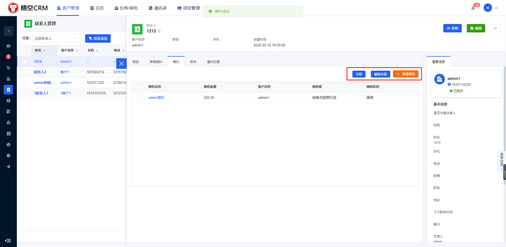Open the 场景 全部联系人 dropdown
The width and height of the screenshot is (506, 247).
[x=56, y=38]
